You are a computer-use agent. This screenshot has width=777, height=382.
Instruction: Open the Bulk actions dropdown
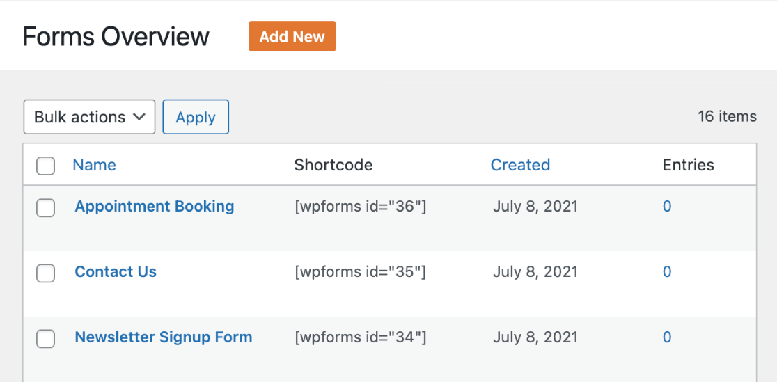click(89, 117)
